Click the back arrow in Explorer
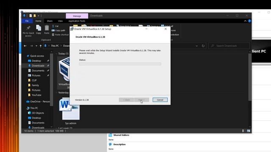 [25, 46]
